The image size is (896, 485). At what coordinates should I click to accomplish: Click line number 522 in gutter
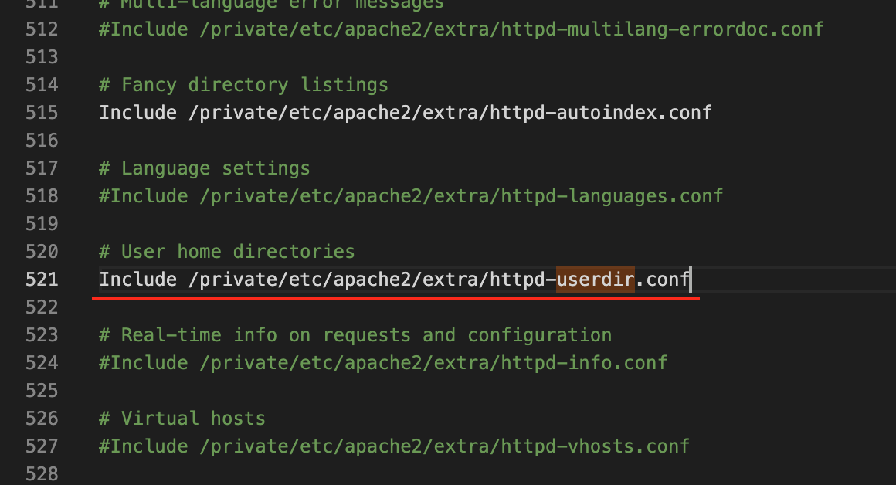point(42,307)
